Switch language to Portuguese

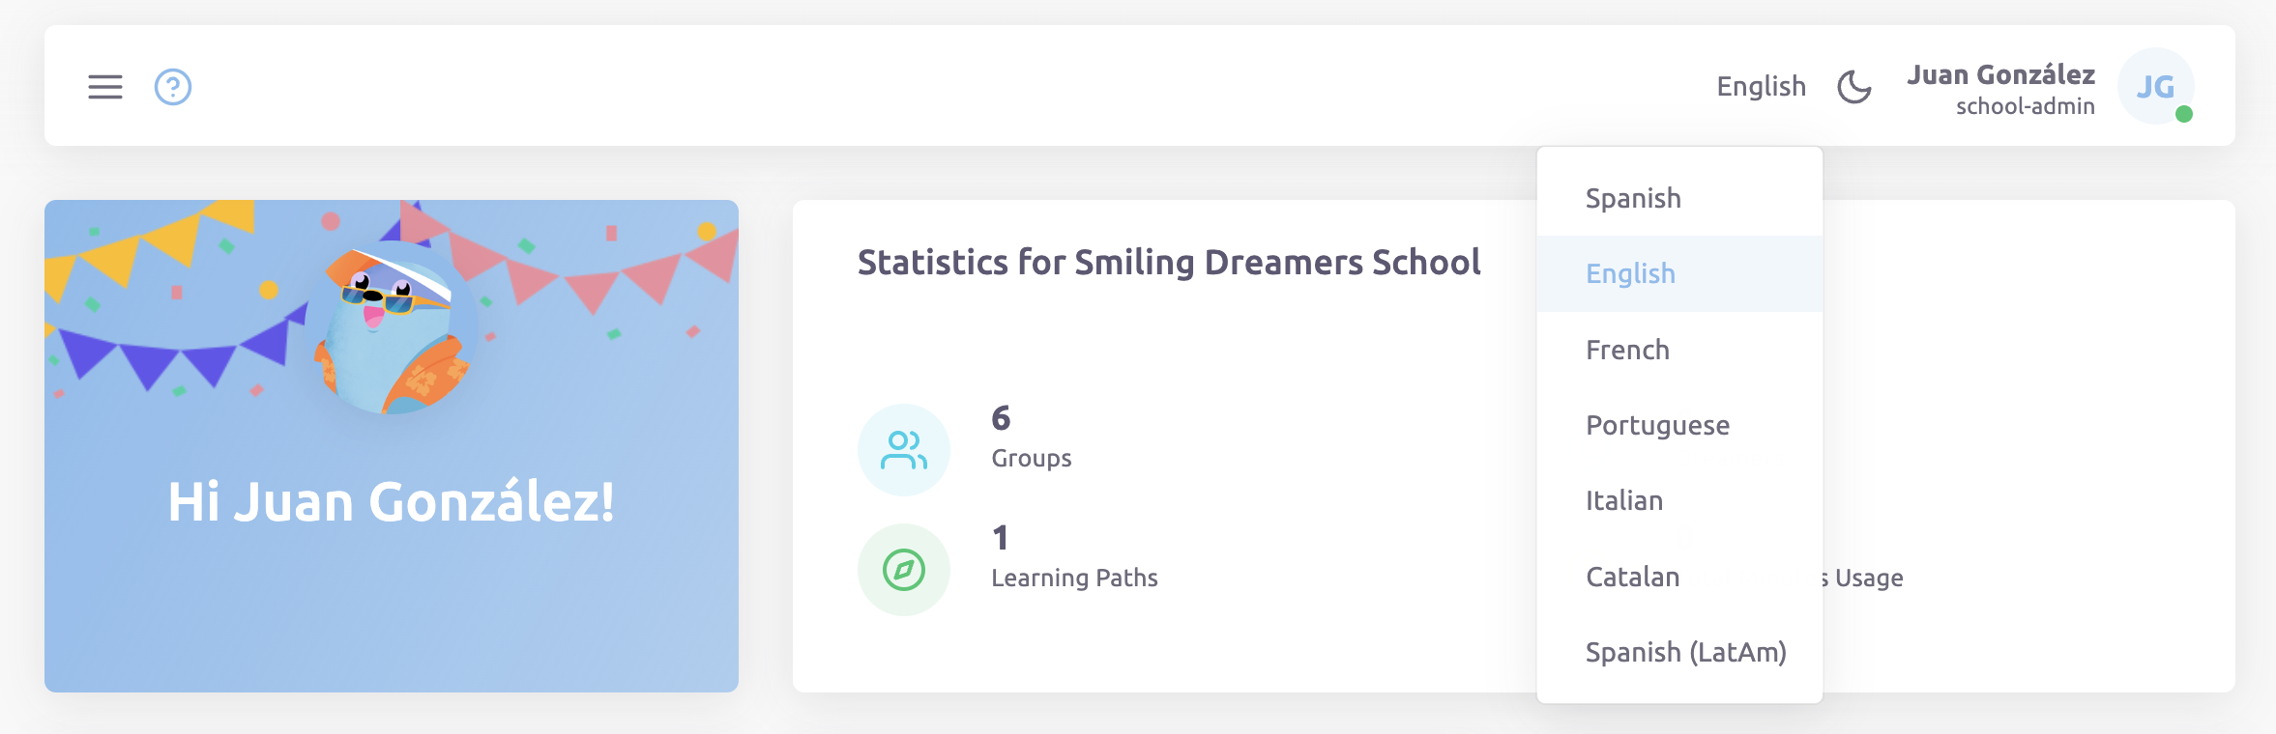1658,425
